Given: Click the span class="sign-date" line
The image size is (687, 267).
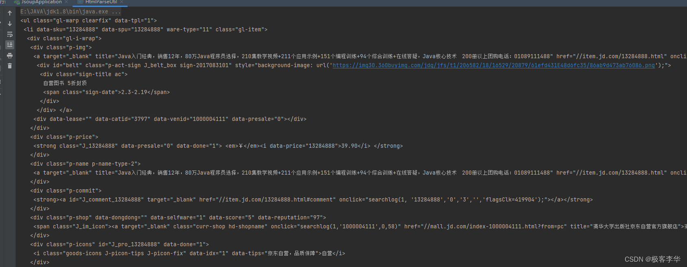Looking at the screenshot, I should (x=107, y=92).
